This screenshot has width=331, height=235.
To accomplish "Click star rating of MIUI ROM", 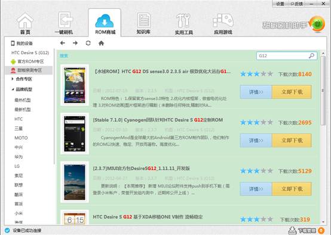I will coord(256,171).
